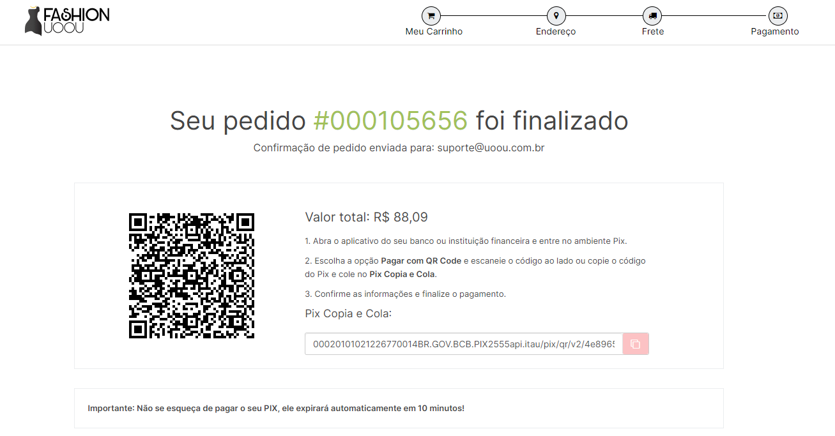This screenshot has width=835, height=436.
Task: Click the Valor total R$ 88,09 text
Action: coord(367,217)
